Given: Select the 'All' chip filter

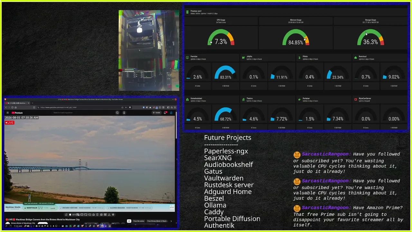Looking at the screenshot, I should pyautogui.click(x=129, y=221).
